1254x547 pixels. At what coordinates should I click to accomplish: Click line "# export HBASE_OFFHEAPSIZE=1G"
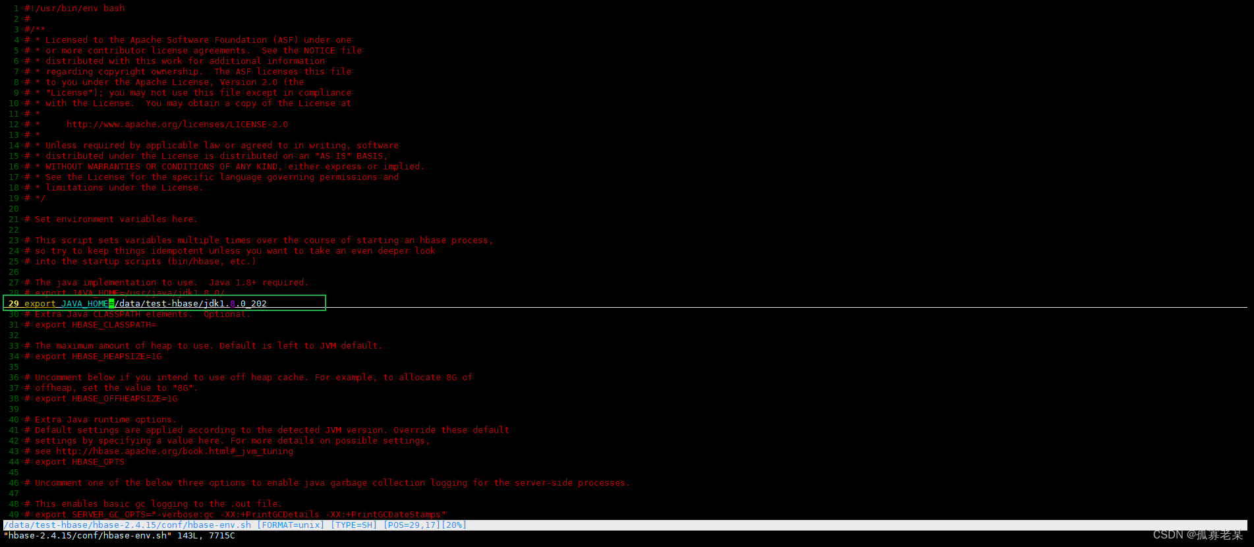(x=101, y=398)
